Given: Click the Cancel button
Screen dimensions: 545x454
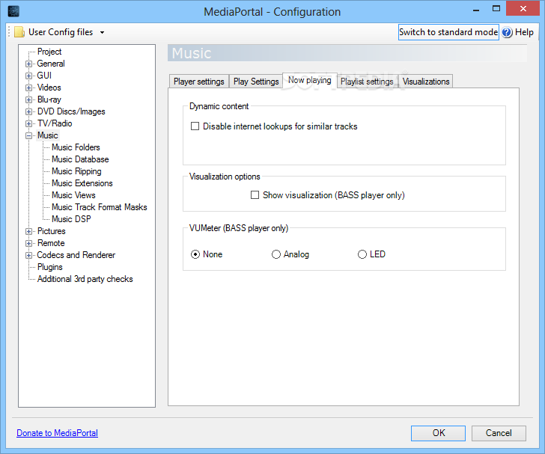Looking at the screenshot, I should click(x=499, y=433).
